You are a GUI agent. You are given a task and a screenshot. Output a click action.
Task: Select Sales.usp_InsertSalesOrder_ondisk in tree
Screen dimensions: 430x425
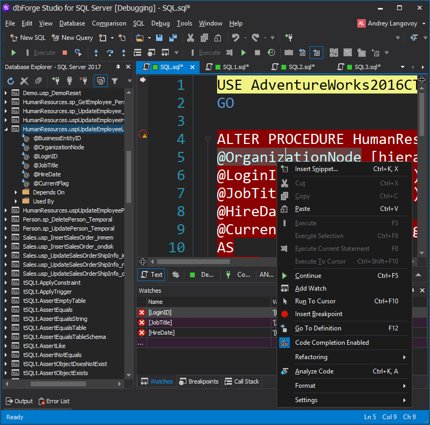pyautogui.click(x=68, y=246)
